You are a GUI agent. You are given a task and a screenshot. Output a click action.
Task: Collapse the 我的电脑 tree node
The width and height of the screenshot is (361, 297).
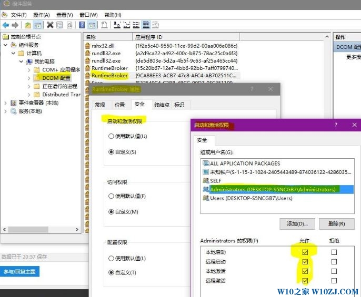pyautogui.click(x=21, y=62)
